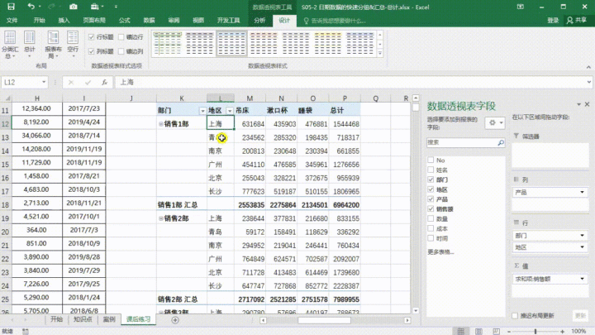The height and width of the screenshot is (335, 595).
Task: Open dropdown of 地区 in Rows area
Action: point(582,247)
